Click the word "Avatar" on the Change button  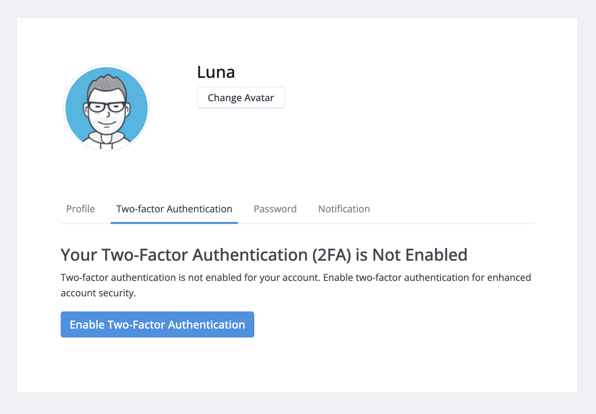tap(259, 98)
